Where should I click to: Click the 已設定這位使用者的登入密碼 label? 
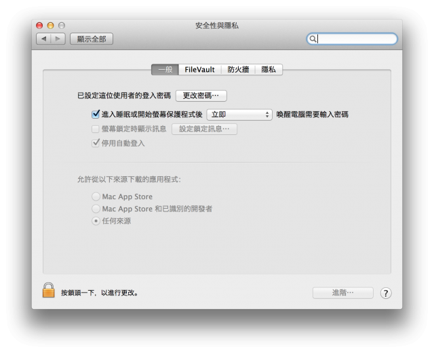[x=124, y=96]
